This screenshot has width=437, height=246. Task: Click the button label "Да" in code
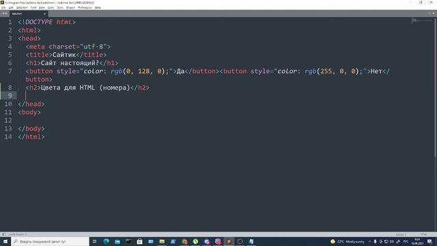tap(180, 71)
